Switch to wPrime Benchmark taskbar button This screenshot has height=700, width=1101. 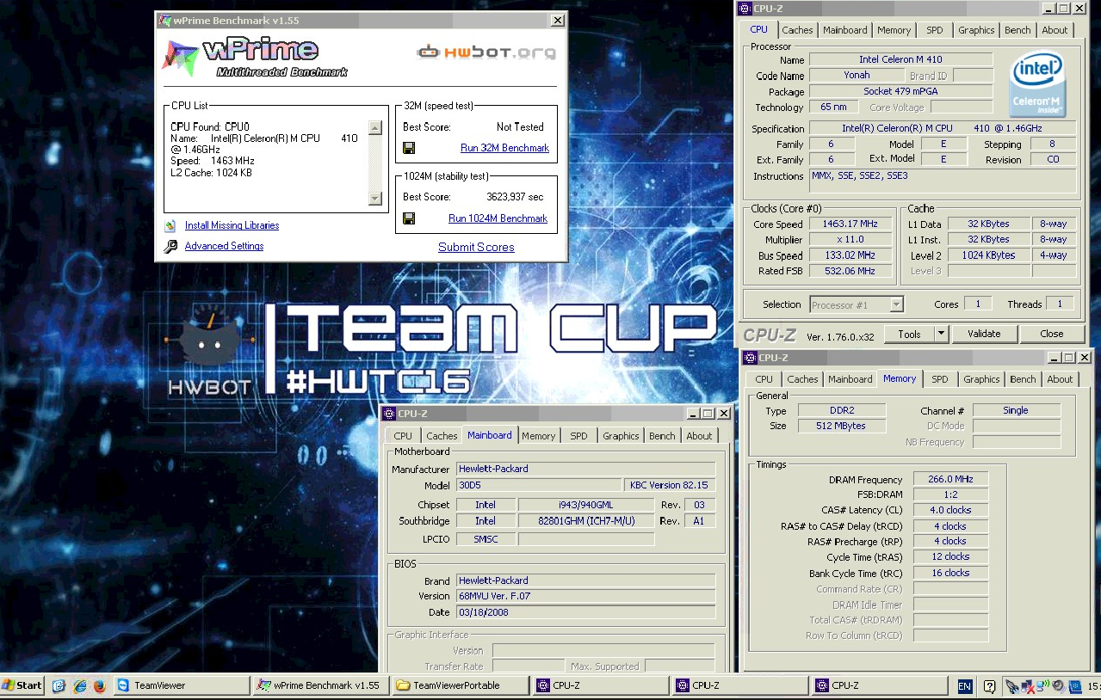[321, 685]
